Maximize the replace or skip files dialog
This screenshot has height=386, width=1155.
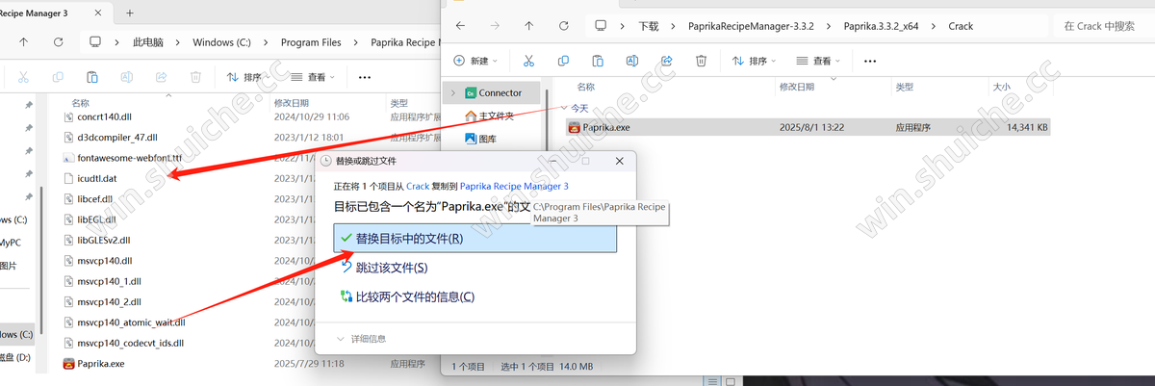tap(585, 160)
